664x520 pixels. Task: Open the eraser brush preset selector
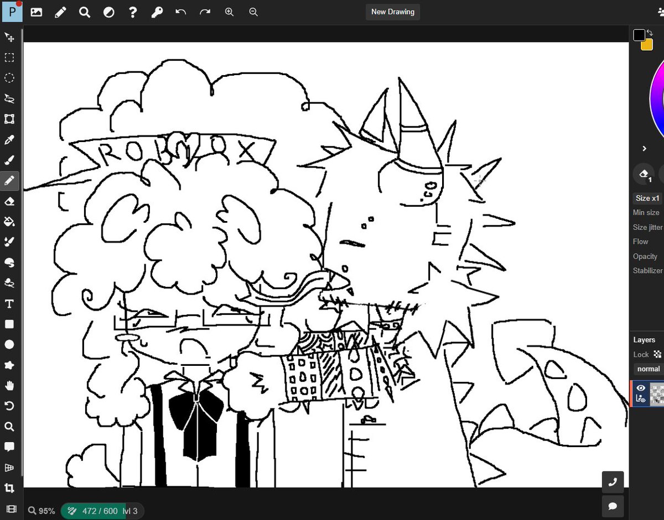pos(644,175)
